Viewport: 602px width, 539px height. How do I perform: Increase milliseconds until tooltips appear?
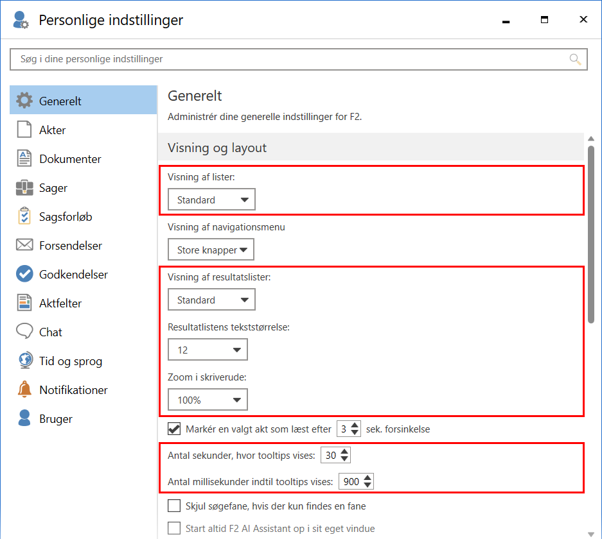click(x=367, y=478)
